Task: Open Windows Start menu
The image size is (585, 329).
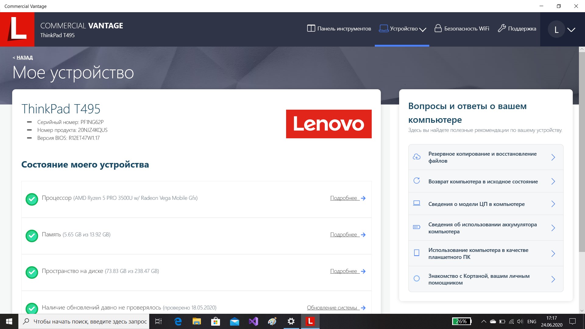Action: pos(9,321)
